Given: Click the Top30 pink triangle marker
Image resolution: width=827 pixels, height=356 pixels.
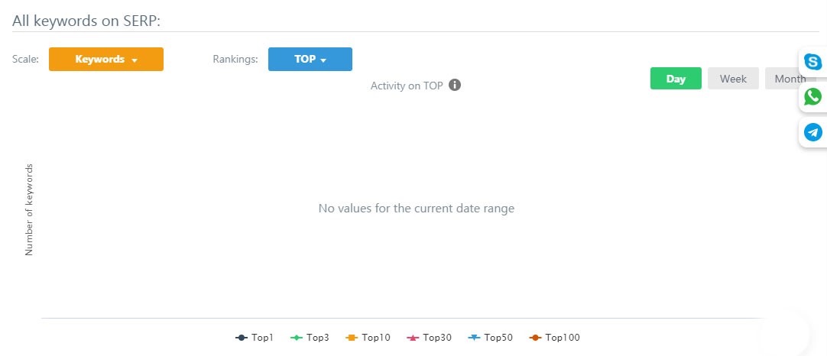Looking at the screenshot, I should click(x=413, y=338).
